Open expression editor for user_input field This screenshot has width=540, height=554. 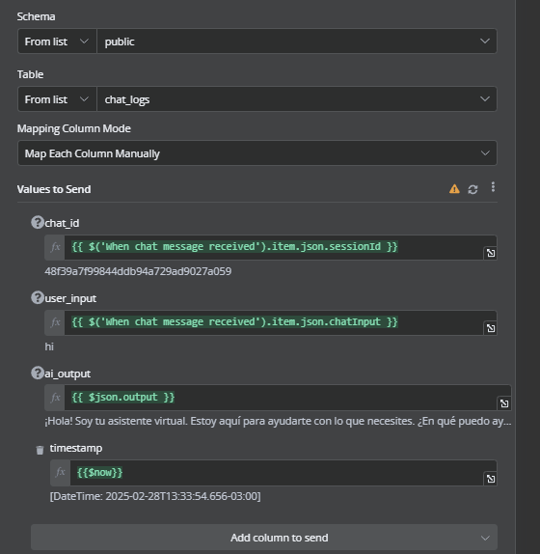491,328
